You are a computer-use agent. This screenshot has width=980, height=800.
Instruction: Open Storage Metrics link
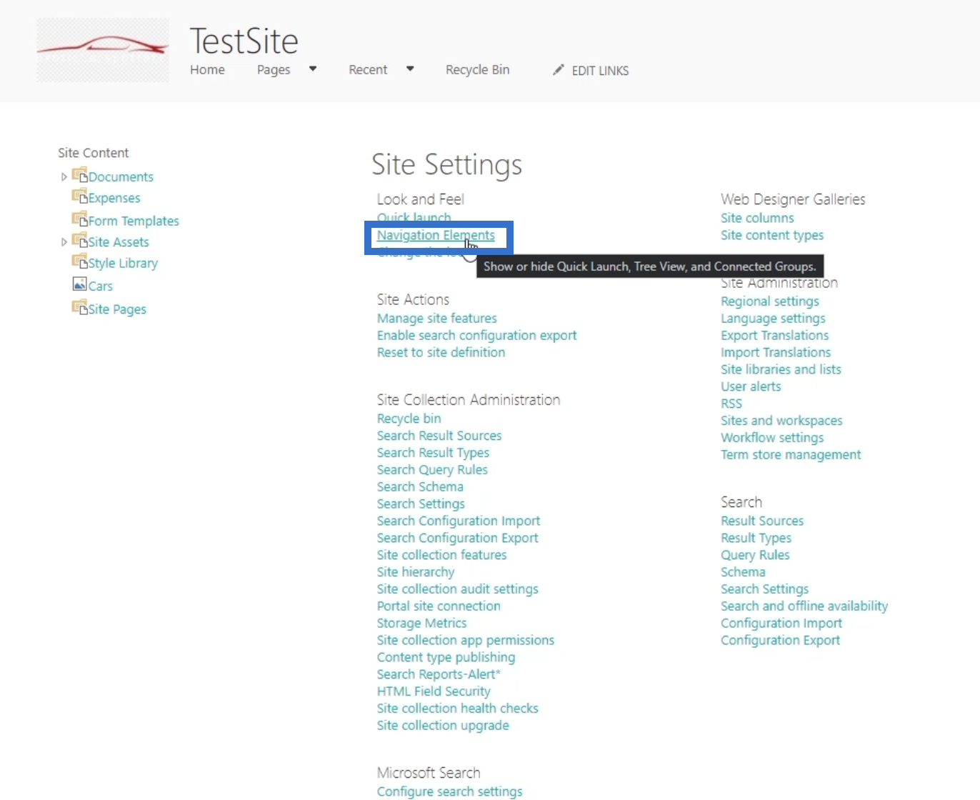(422, 623)
